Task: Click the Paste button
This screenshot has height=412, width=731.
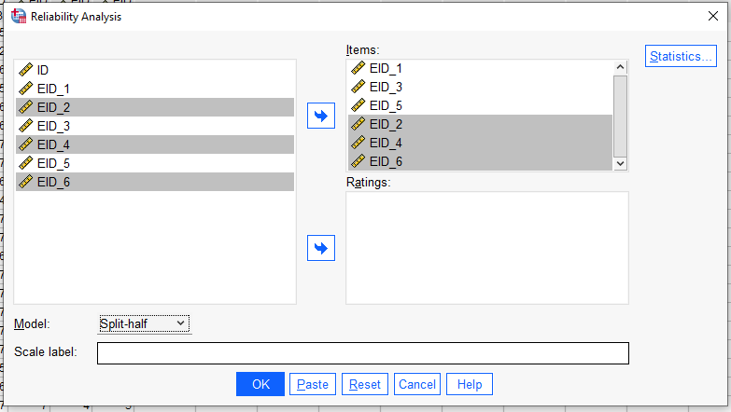Action: [x=313, y=384]
